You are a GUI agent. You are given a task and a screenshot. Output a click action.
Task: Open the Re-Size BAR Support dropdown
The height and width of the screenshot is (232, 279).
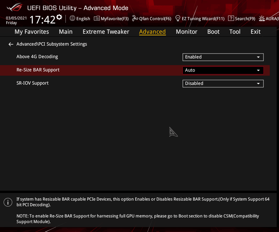[223, 70]
